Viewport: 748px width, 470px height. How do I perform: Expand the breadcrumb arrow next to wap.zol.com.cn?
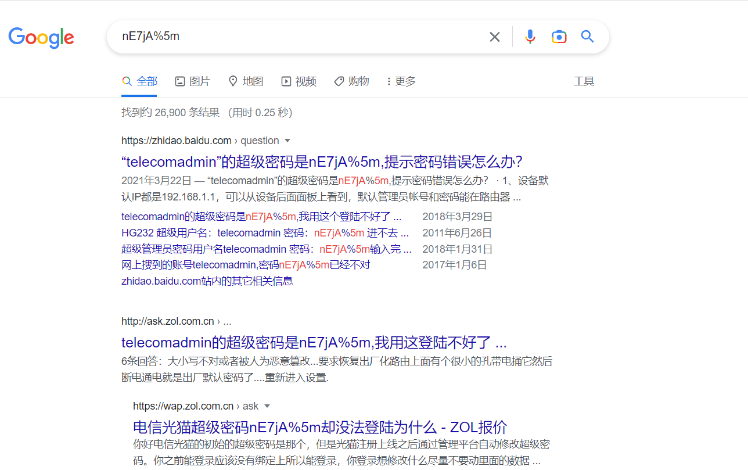click(x=267, y=406)
